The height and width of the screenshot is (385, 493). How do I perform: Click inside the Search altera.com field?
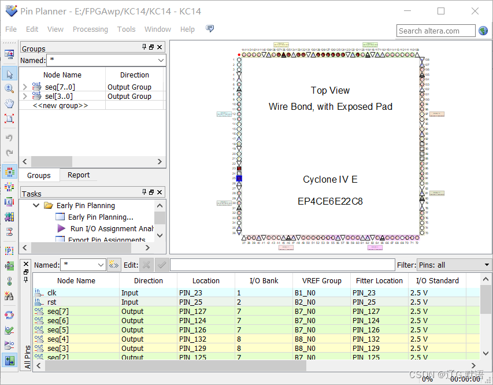pos(435,31)
